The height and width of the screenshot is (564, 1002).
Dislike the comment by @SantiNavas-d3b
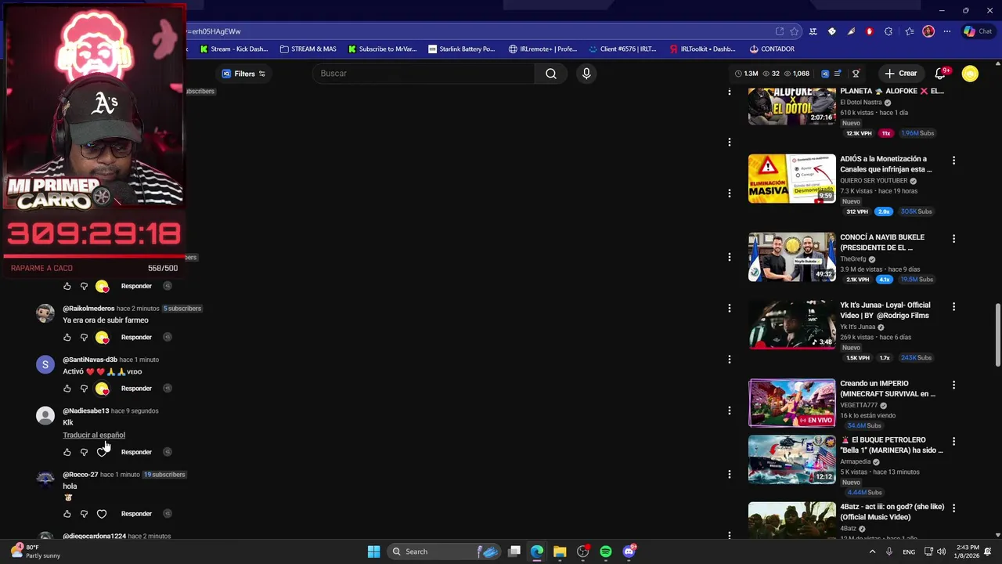[84, 389]
